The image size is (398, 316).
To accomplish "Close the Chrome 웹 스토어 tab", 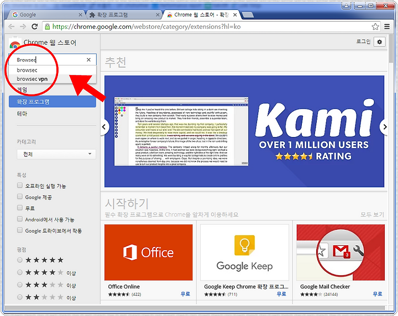I will [235, 15].
